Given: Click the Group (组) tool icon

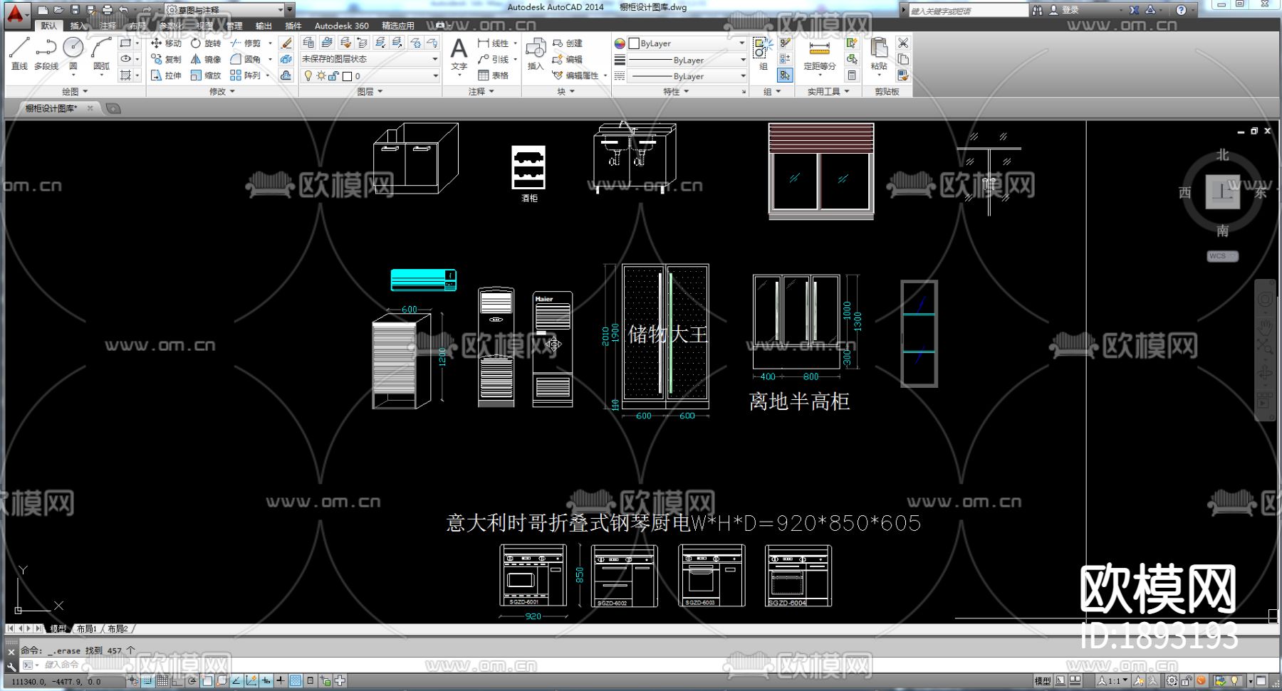Looking at the screenshot, I should pyautogui.click(x=763, y=53).
